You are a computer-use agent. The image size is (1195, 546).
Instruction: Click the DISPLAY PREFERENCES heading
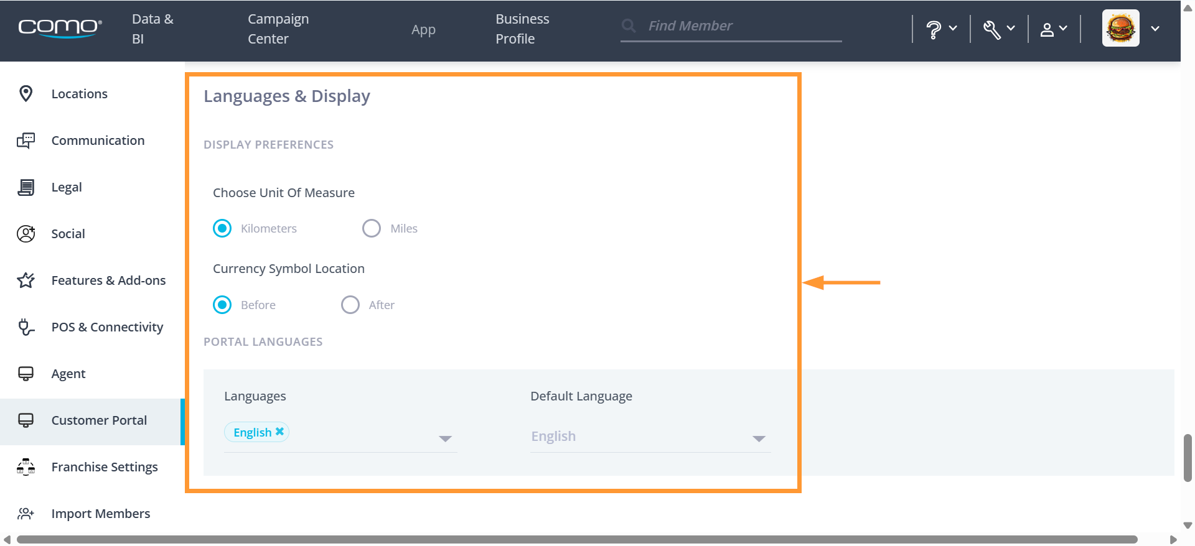click(269, 145)
